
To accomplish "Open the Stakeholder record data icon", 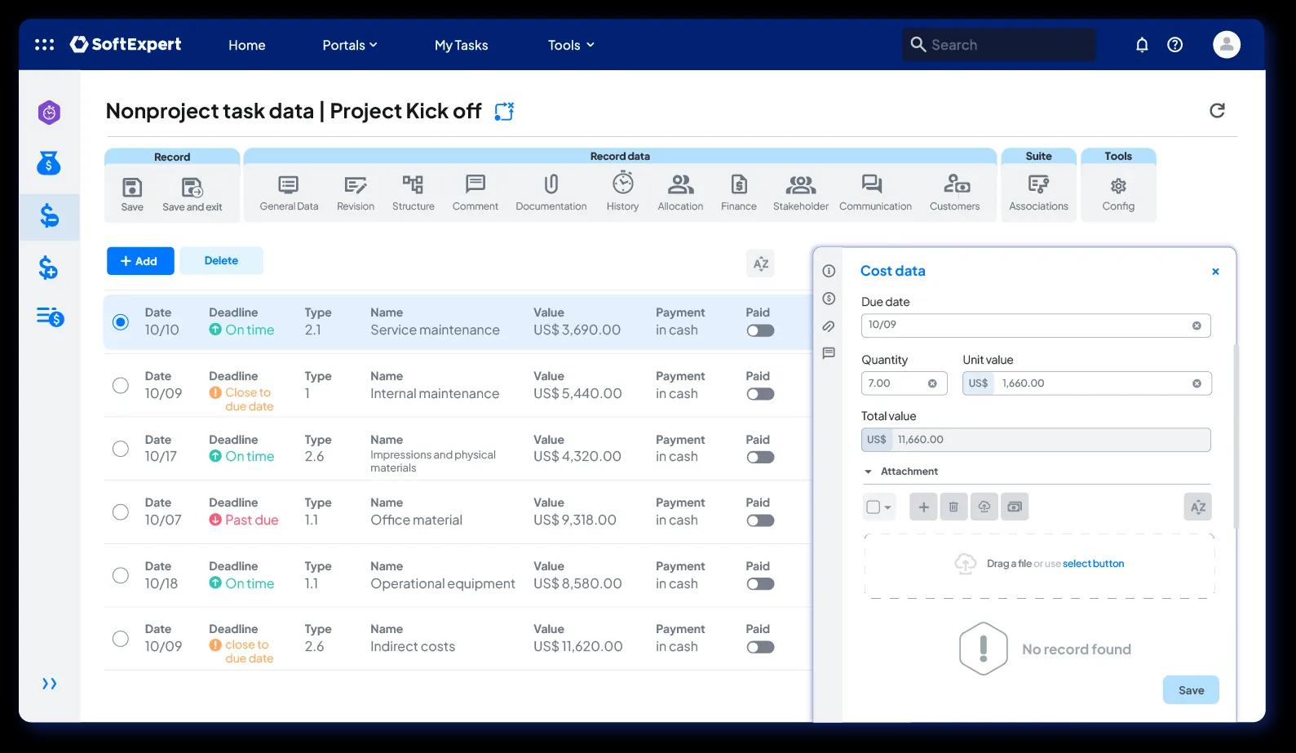I will tap(800, 185).
